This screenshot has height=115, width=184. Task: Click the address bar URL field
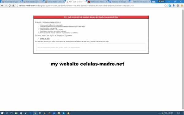90,6
